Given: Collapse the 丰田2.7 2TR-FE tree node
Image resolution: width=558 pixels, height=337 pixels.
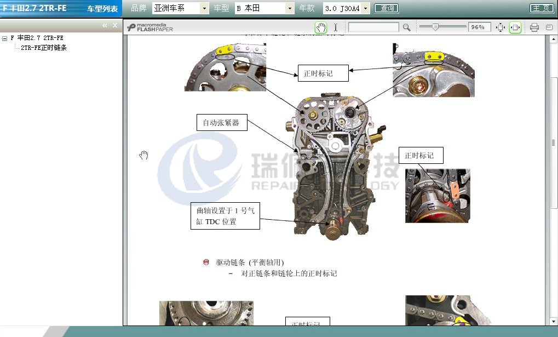Looking at the screenshot, I should point(4,38).
